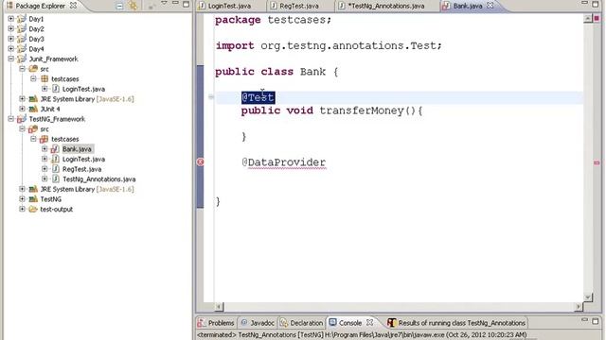
Task: Collapse the fold marker beside @Test
Action: (x=210, y=97)
